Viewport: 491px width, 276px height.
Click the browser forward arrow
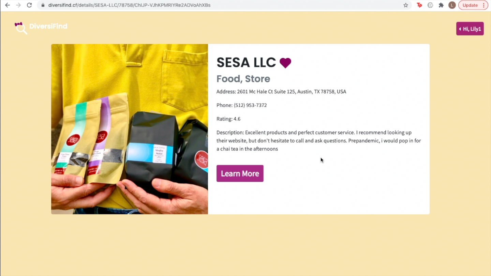point(18,5)
